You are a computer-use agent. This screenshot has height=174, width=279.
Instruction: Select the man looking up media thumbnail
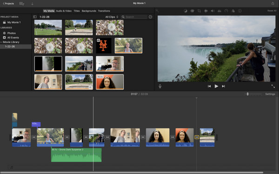pyautogui.click(x=48, y=82)
